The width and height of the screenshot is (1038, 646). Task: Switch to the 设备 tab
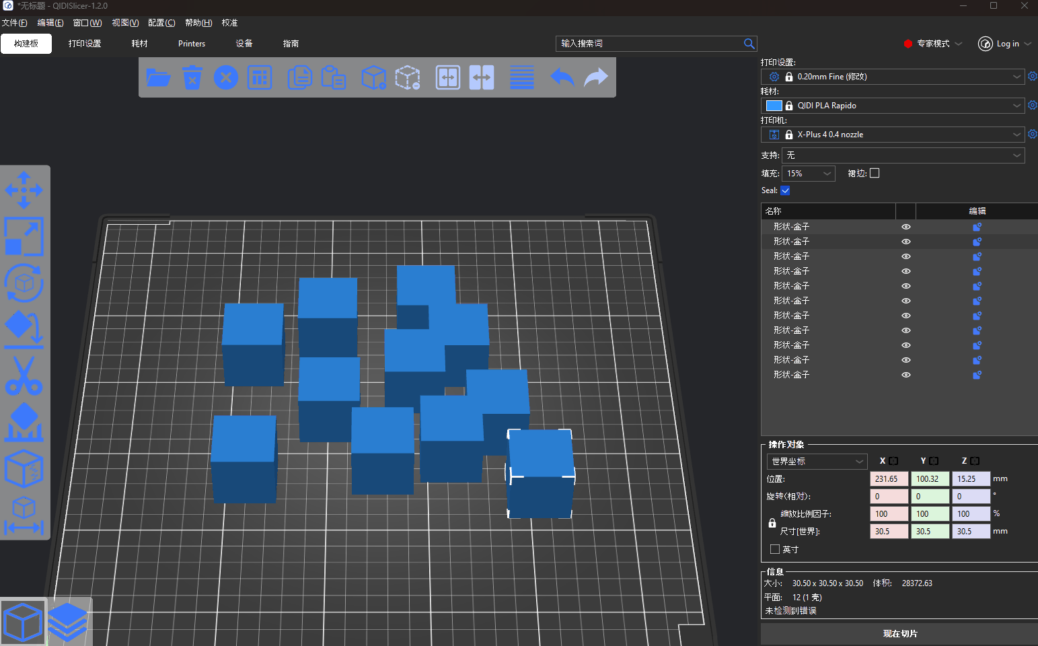coord(244,44)
